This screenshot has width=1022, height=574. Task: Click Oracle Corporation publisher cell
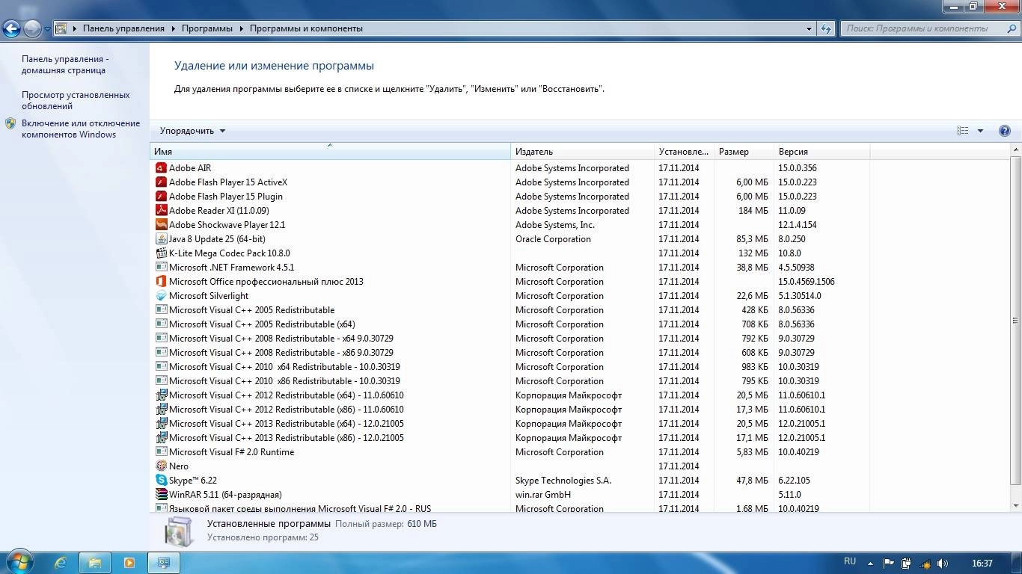553,239
